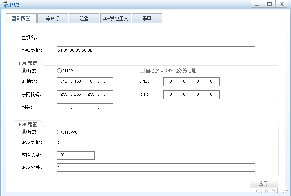Viewport: 291px width, 196px height.
Task: Click the DNS1 label
Action: pos(145,81)
